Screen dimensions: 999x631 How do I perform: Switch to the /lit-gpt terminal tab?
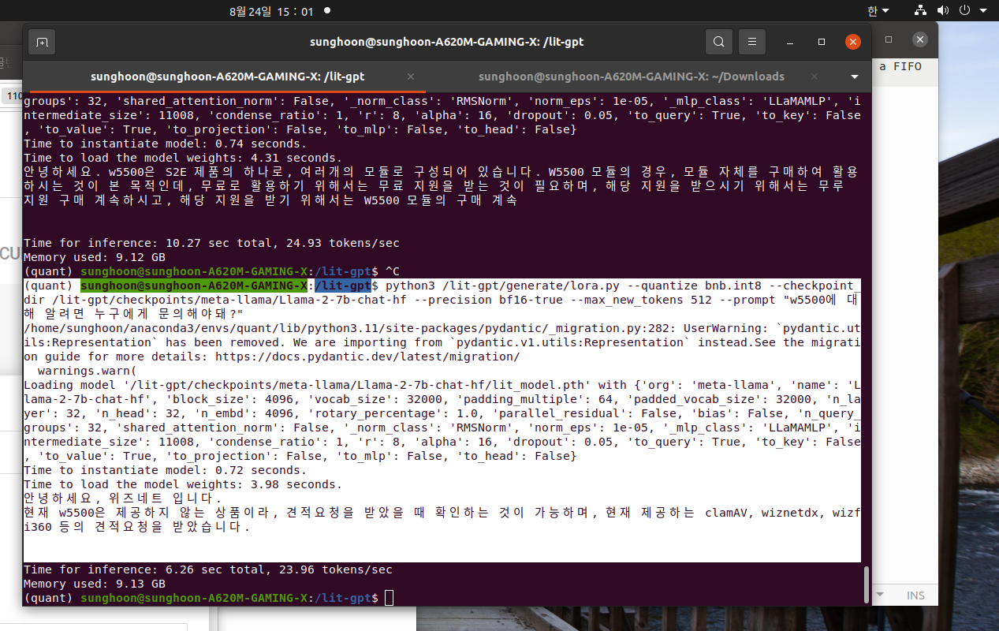(227, 77)
